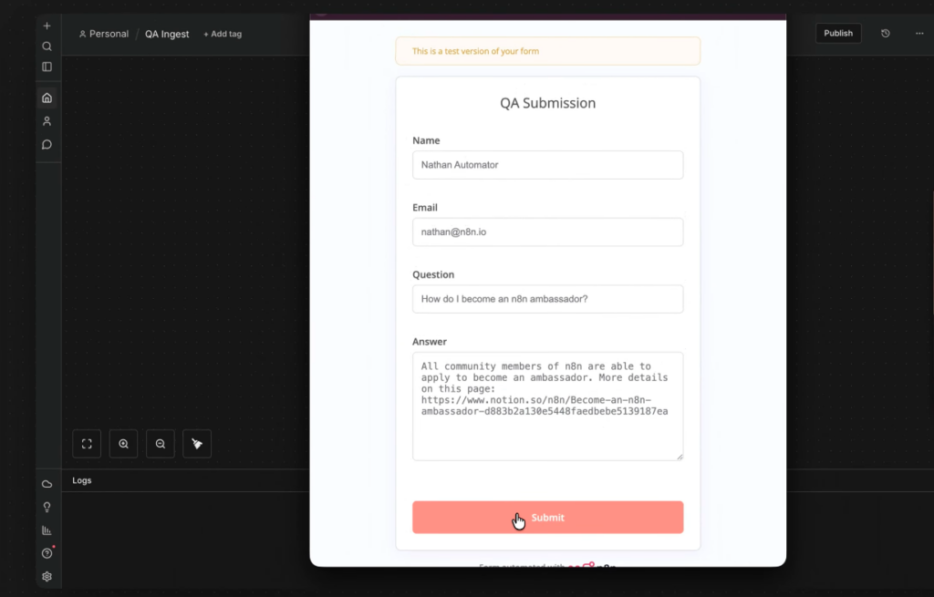This screenshot has width=934, height=597.
Task: Open Settings via the gear icon
Action: point(47,576)
